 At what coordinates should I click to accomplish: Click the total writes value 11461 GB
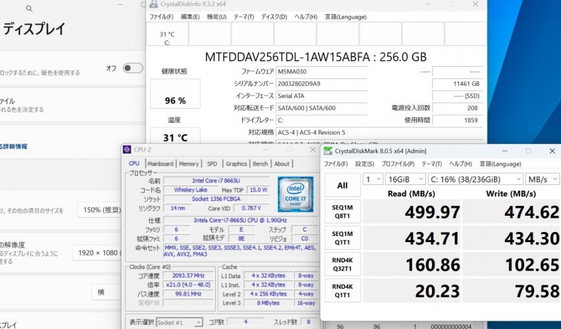(x=457, y=84)
